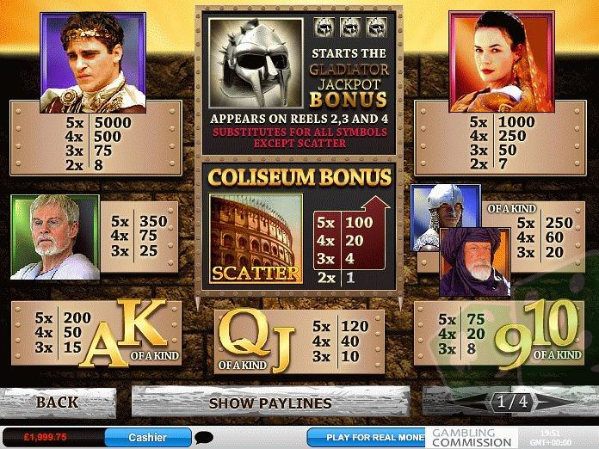599x449 pixels.
Task: Select the red-veiled woman portrait symbol
Action: click(x=502, y=61)
